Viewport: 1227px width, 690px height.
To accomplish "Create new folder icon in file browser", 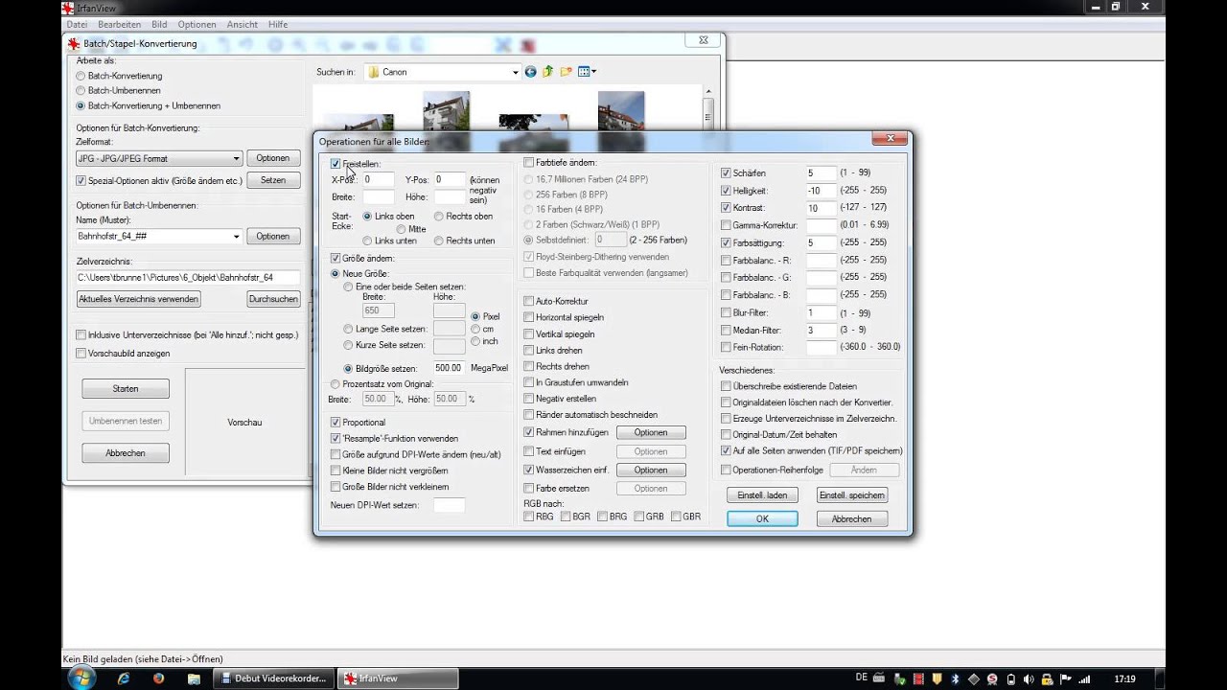I will 566,72.
